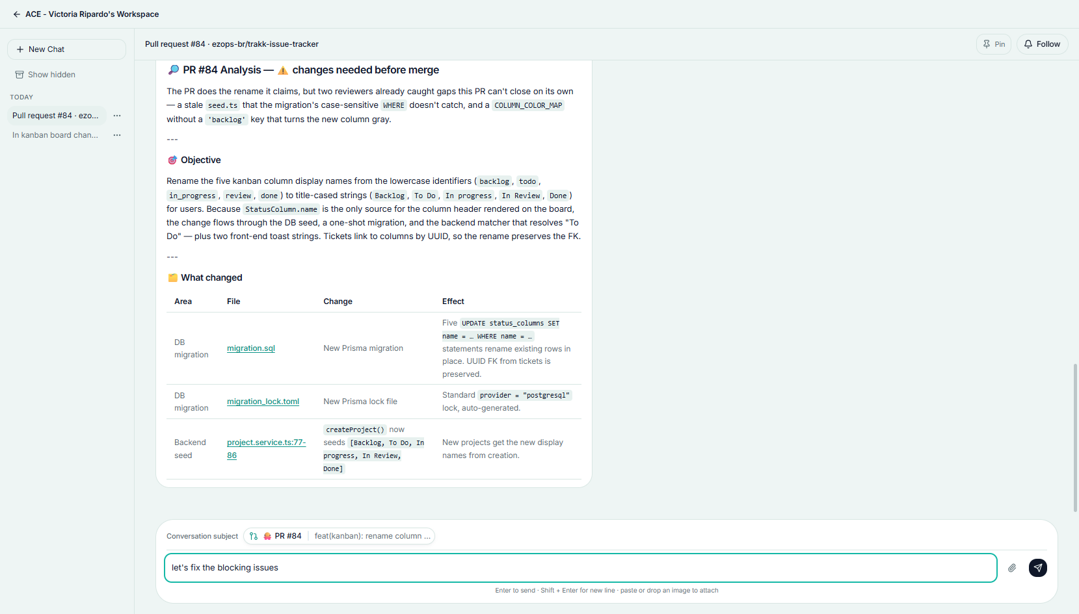
Task: Click 'New Prisma lock file' cell
Action: point(360,402)
